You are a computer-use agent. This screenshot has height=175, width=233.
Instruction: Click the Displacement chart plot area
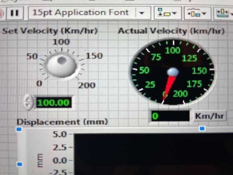click(x=153, y=154)
